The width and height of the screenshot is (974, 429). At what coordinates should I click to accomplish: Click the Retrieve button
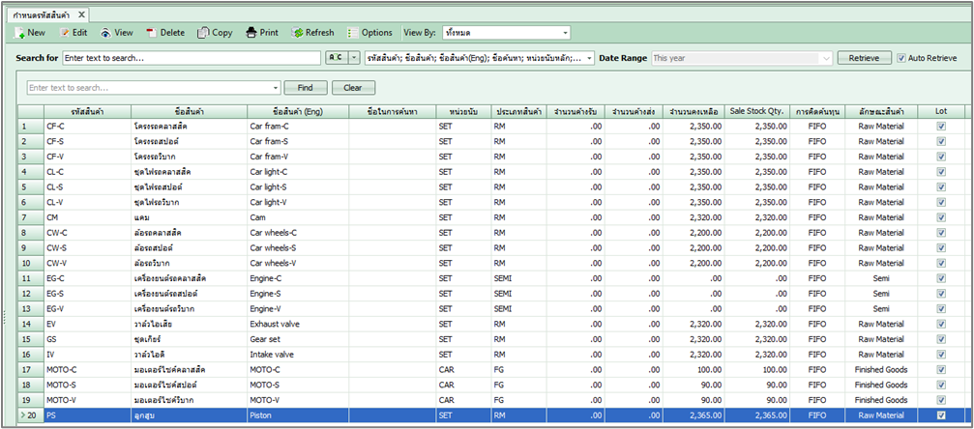click(864, 58)
